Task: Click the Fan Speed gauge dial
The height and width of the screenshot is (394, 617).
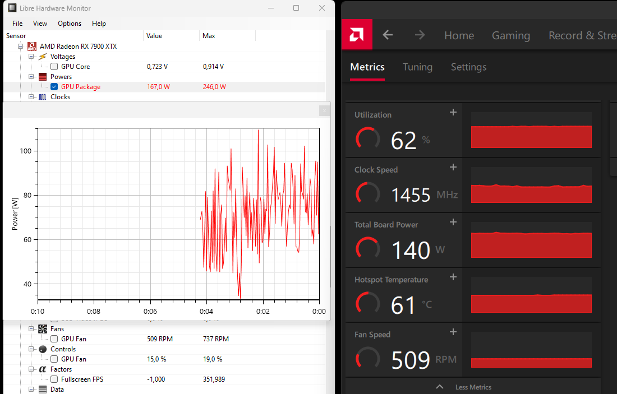Action: pos(367,359)
